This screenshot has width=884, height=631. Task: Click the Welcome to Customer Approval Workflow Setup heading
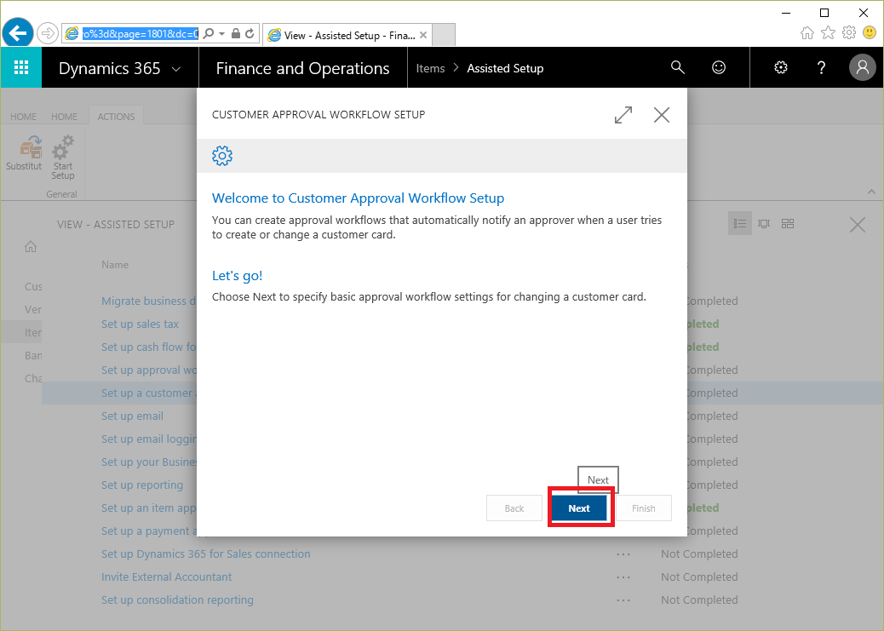pos(358,198)
